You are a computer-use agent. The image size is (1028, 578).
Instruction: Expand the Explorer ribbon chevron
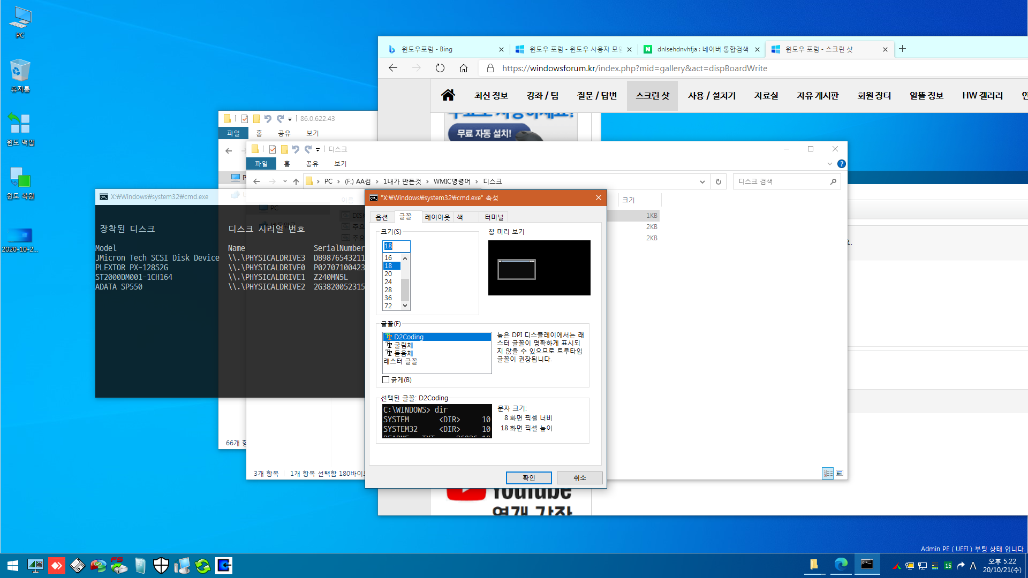[x=830, y=164]
